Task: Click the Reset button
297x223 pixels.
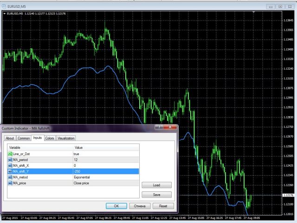Action: [x=163, y=206]
